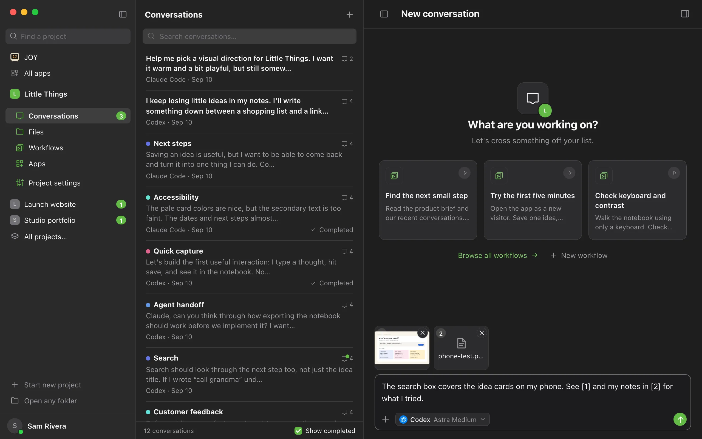The image size is (702, 439).
Task: Run the 'Check keyboard and contrast' workflow
Action: [674, 173]
